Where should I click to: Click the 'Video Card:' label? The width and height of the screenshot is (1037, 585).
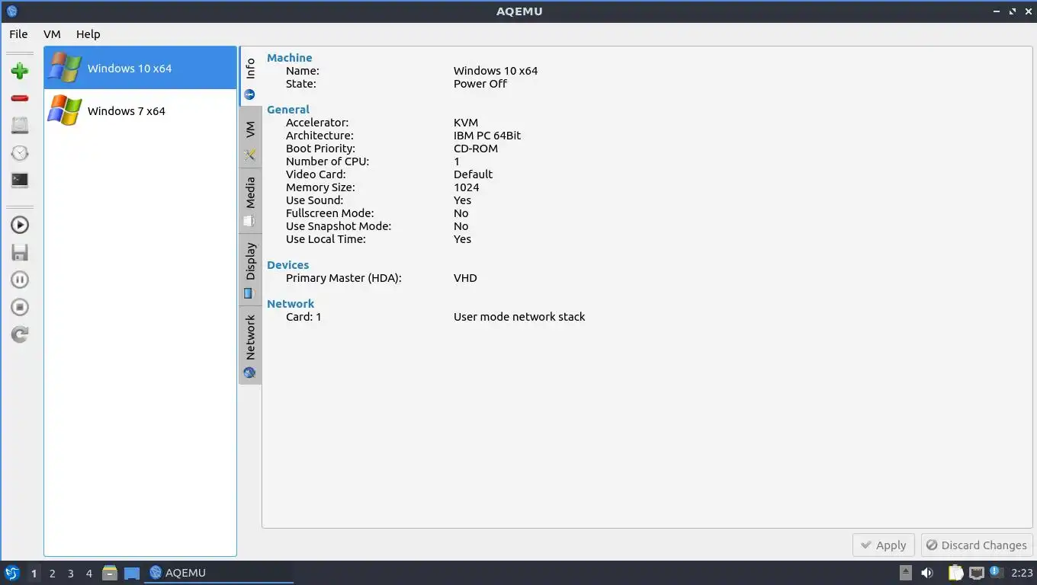[316, 174]
